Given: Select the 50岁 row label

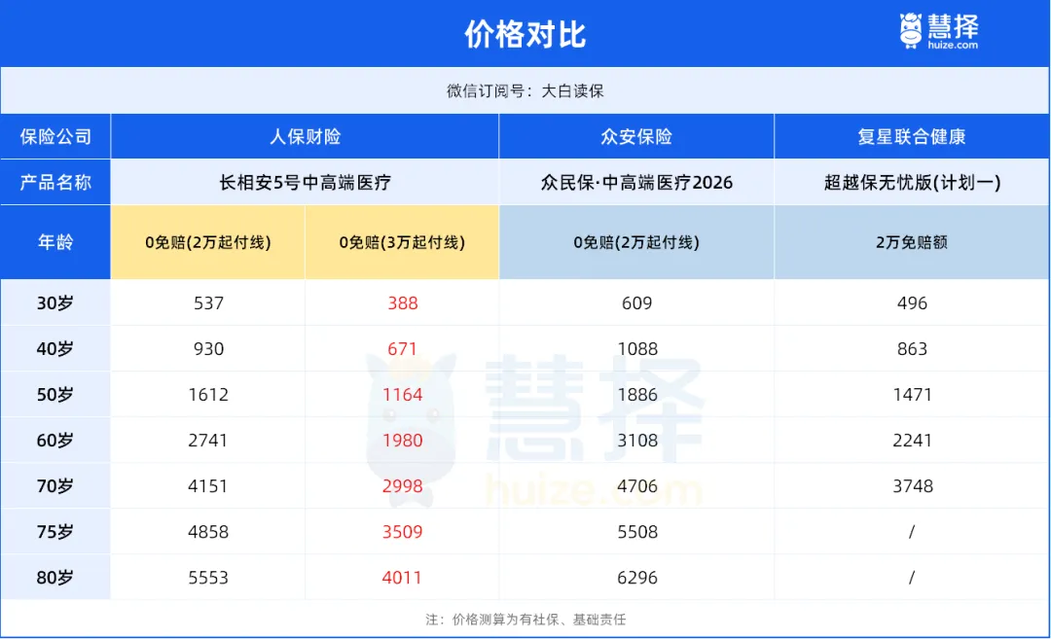Looking at the screenshot, I should (55, 395).
